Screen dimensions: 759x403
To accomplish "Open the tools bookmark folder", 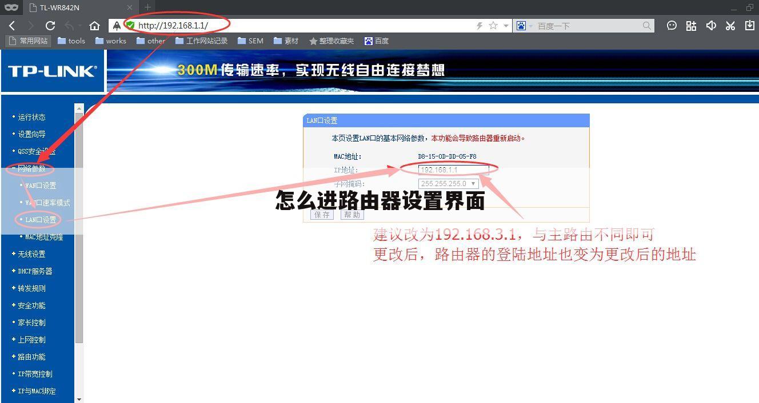I will coord(71,41).
